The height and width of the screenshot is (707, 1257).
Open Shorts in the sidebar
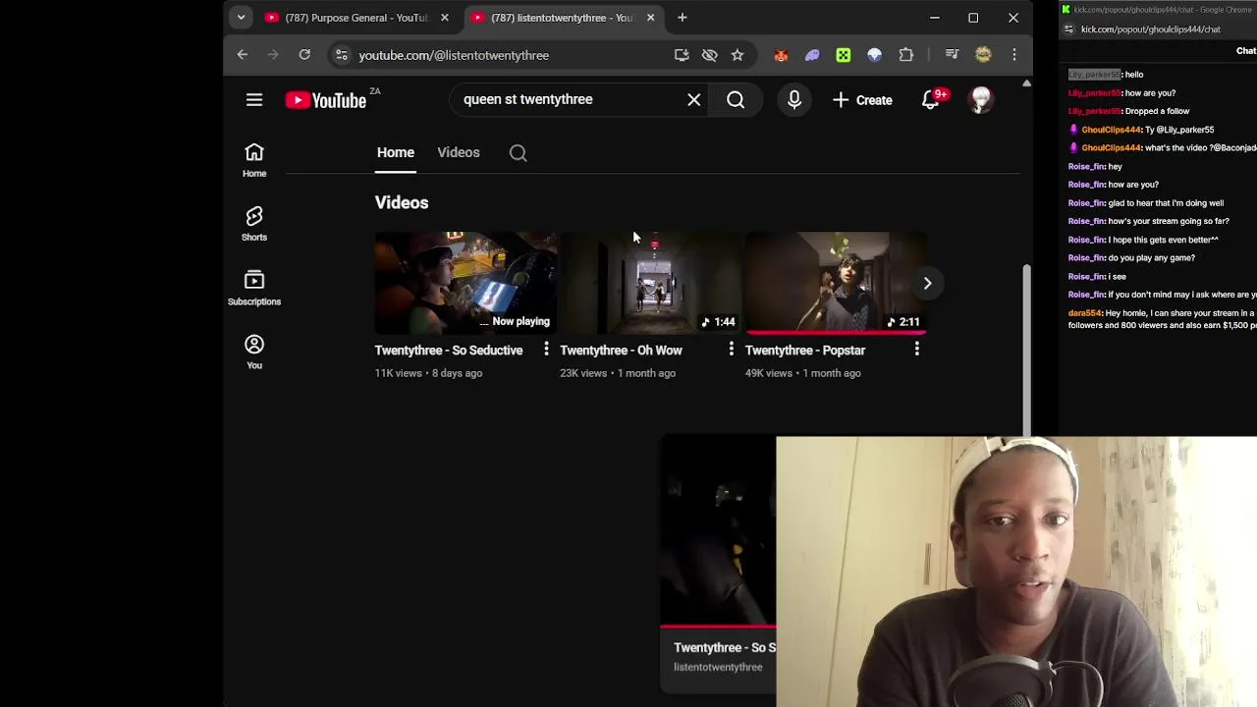coord(254,224)
